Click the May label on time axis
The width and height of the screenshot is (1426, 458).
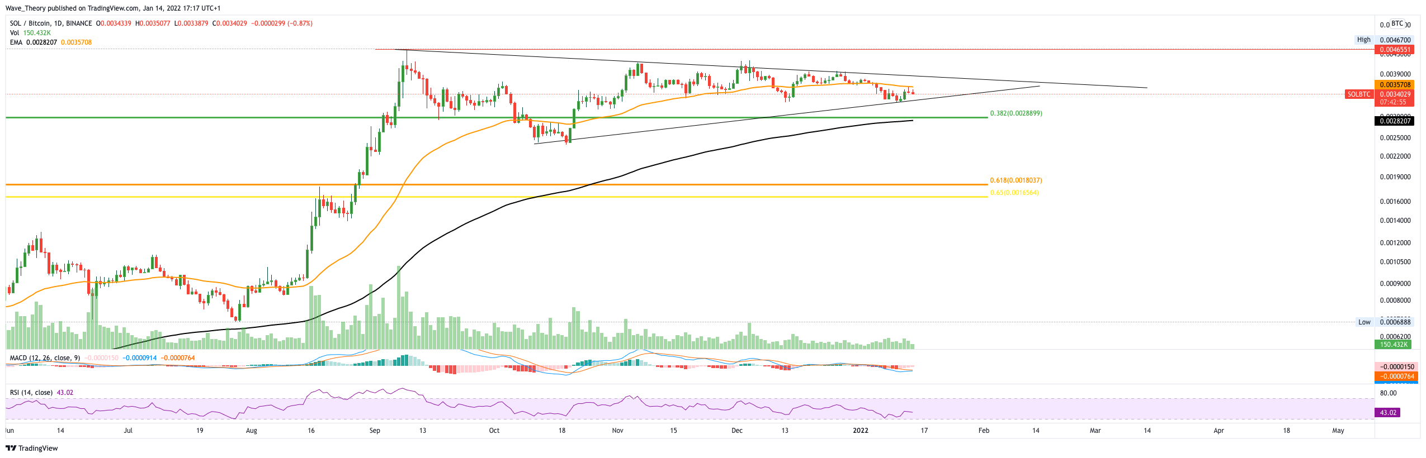1338,431
